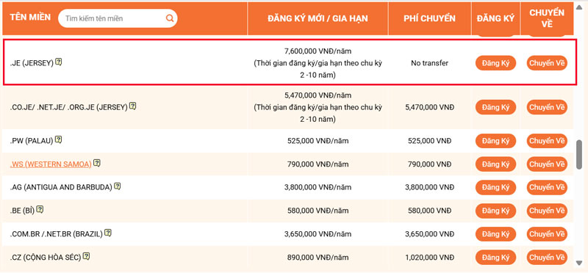This screenshot has width=588, height=273.
Task: Click Đăng Ký button for .PW (PALAU)
Action: coord(495,141)
